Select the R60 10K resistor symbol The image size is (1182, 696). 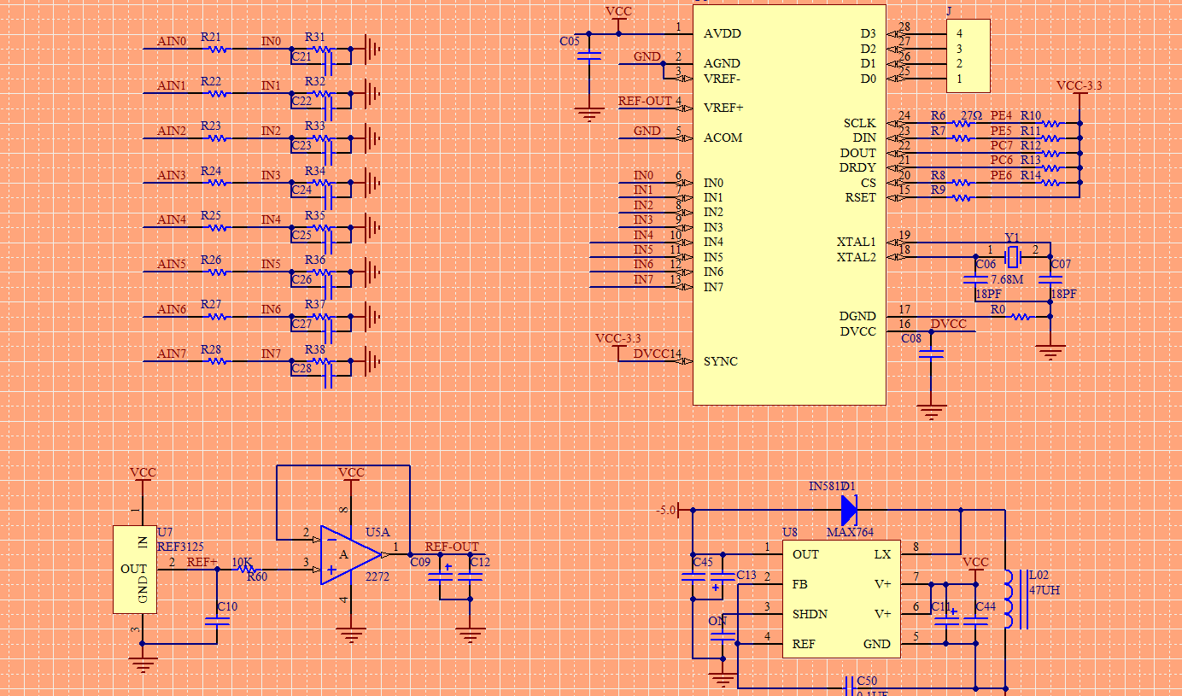(243, 569)
